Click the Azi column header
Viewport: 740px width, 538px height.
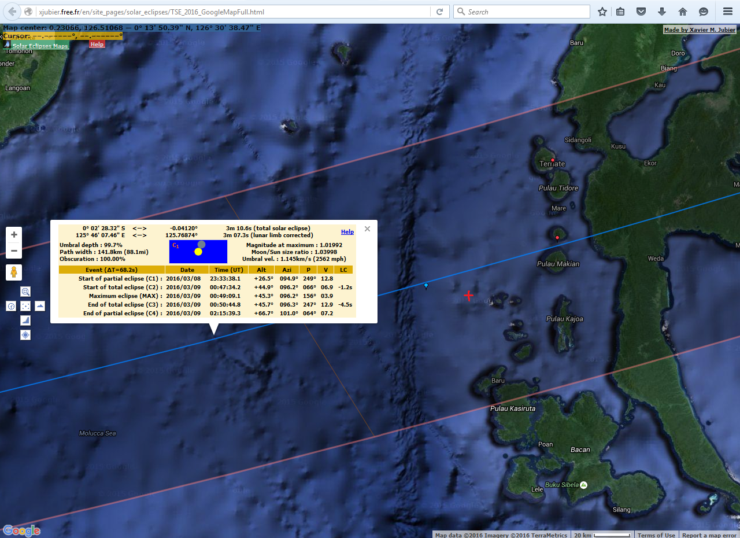tap(287, 270)
